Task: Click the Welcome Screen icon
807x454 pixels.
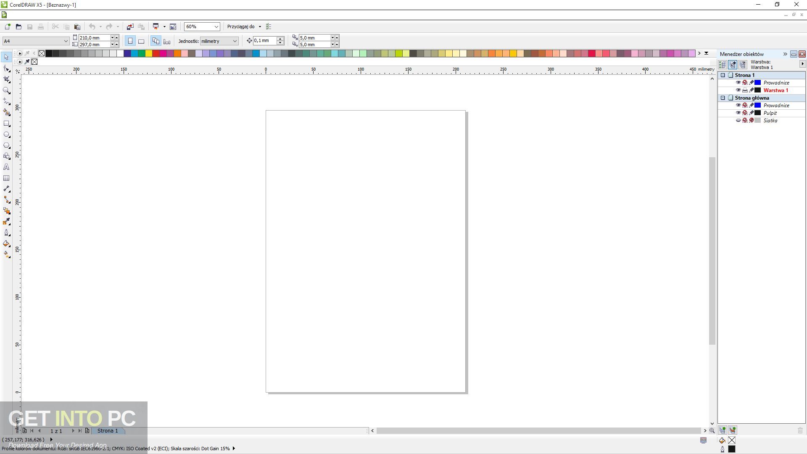Action: point(173,26)
